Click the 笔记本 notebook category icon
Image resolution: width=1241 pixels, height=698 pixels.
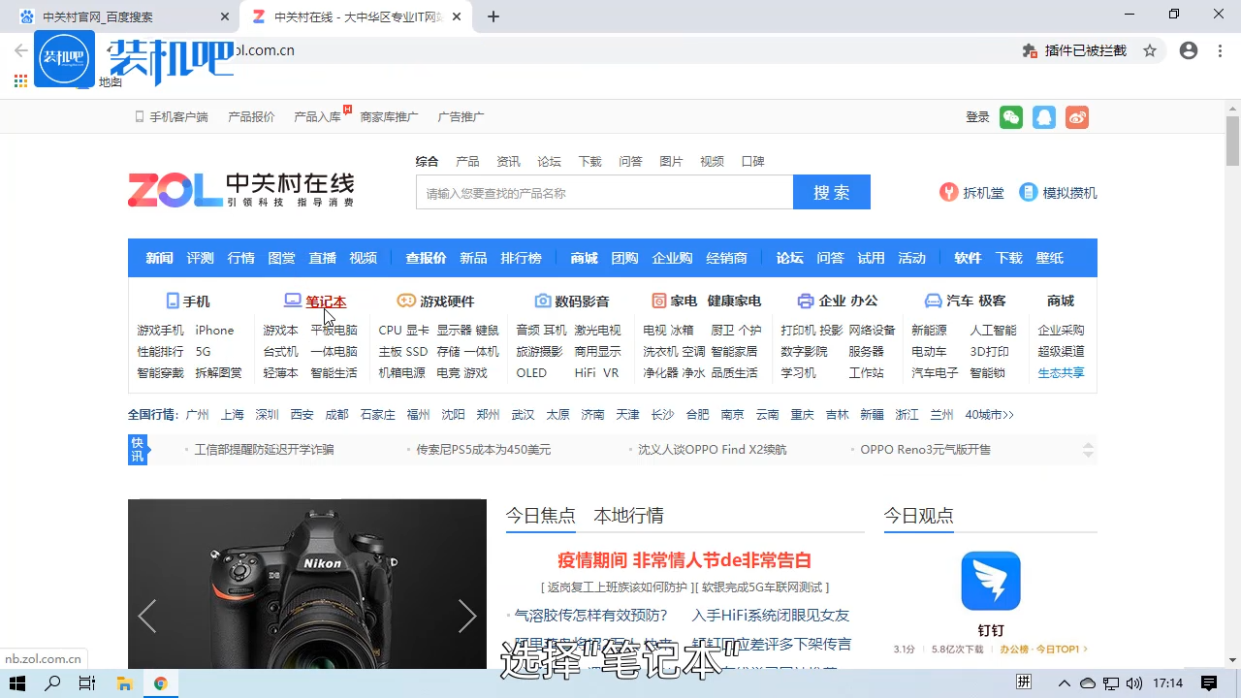293,301
